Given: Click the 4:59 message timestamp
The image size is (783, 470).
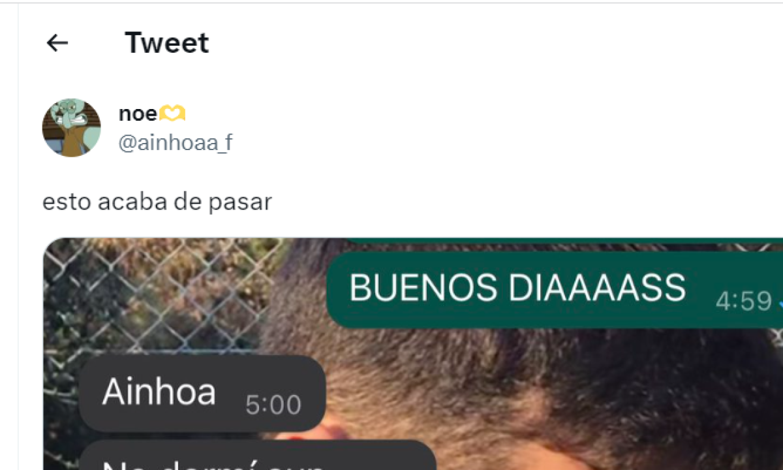Looking at the screenshot, I should coord(744,301).
